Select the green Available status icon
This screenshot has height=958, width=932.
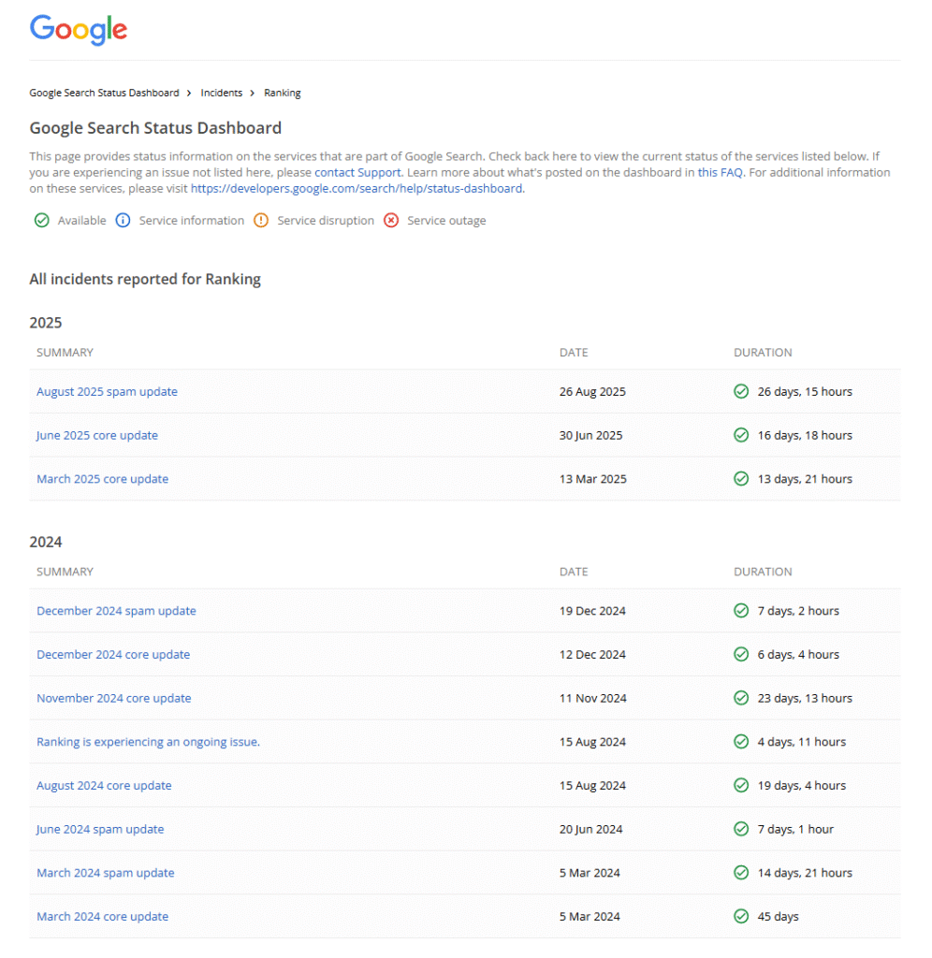[42, 220]
